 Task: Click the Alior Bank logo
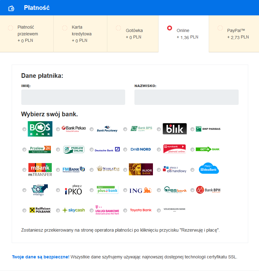[141, 169]
